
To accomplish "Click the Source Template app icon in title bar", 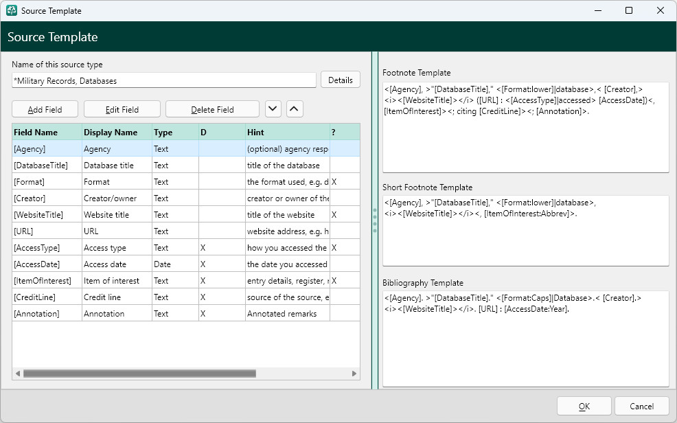I will click(12, 10).
